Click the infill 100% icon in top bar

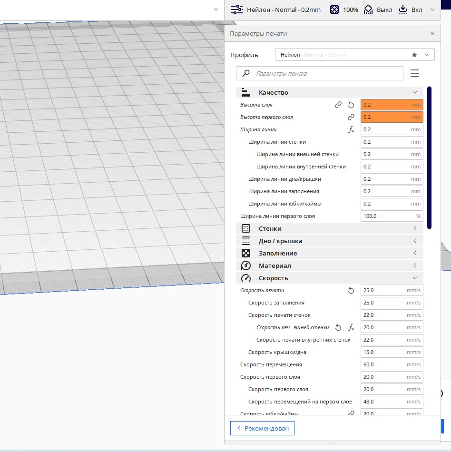click(335, 10)
